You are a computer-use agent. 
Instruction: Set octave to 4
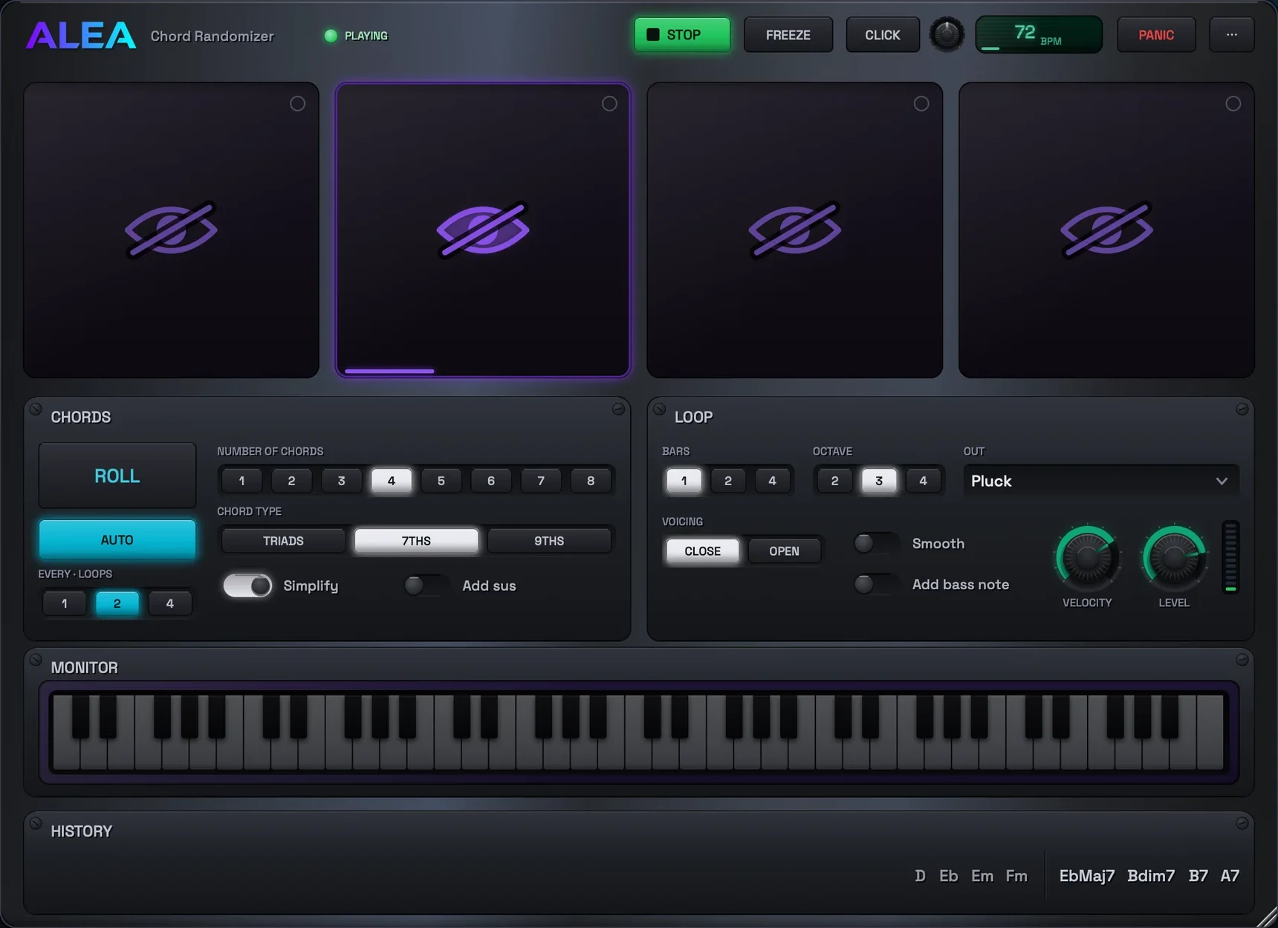923,481
